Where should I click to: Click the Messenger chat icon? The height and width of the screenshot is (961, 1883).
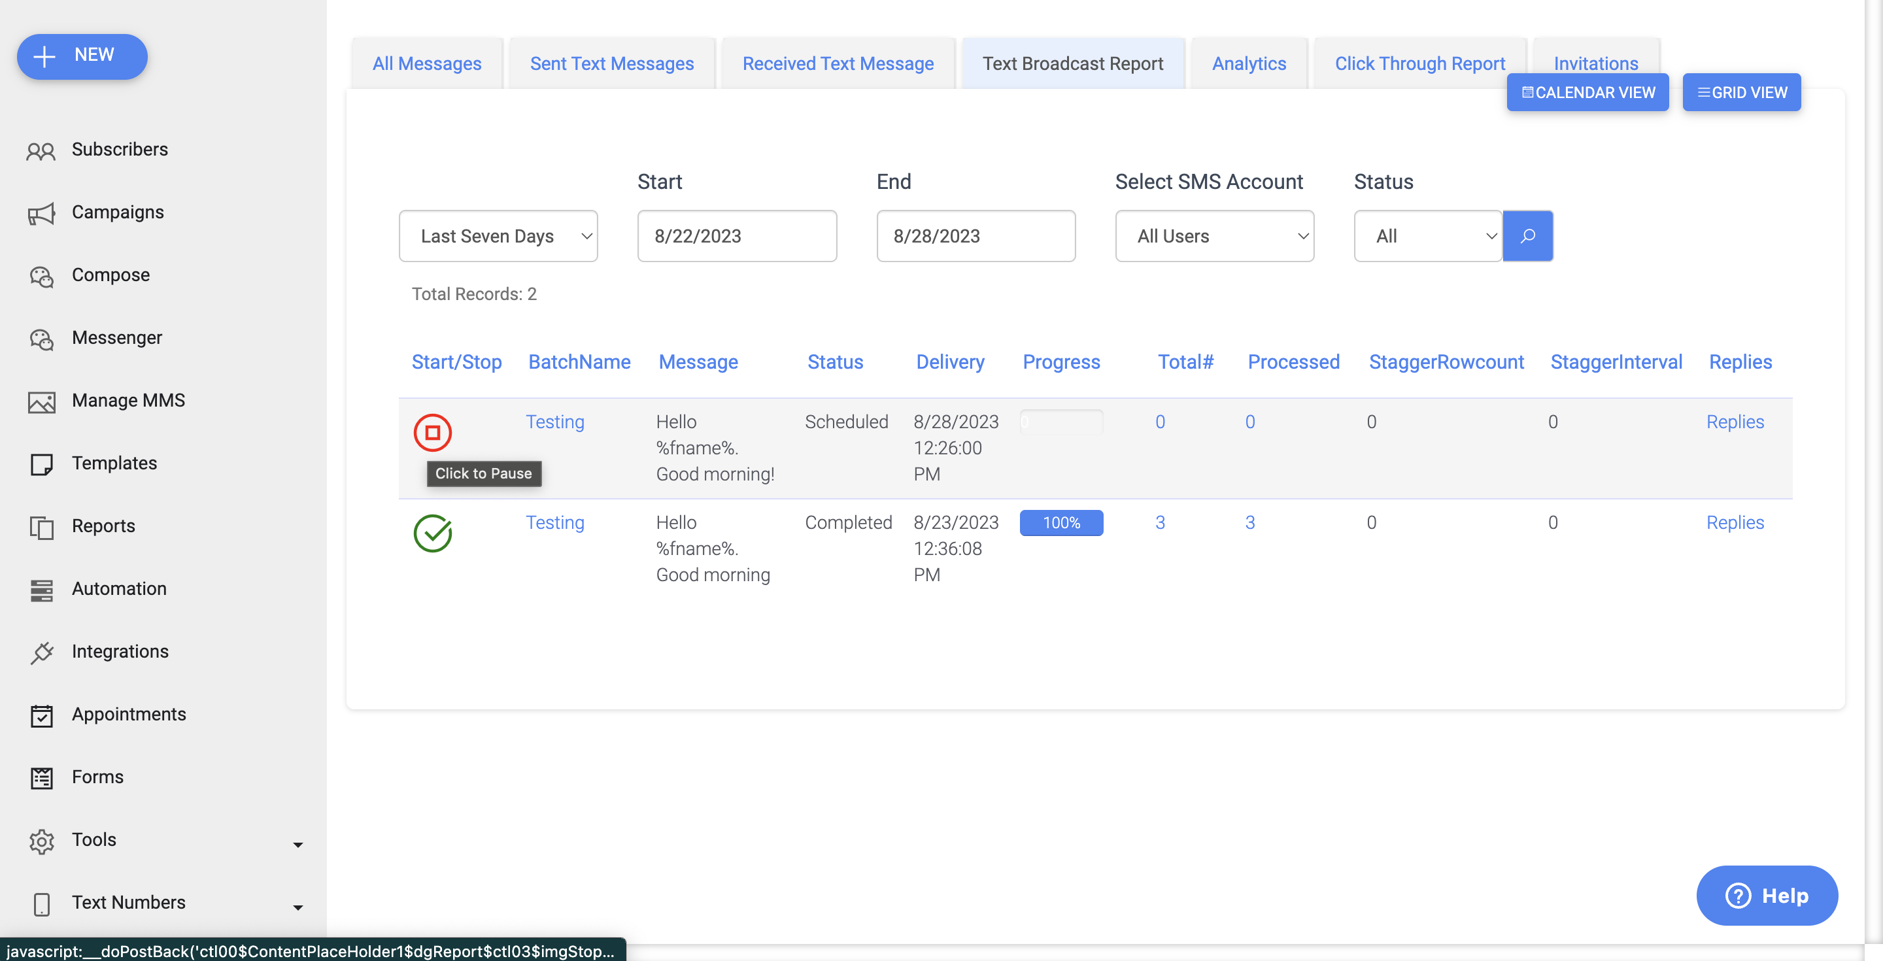(x=42, y=339)
